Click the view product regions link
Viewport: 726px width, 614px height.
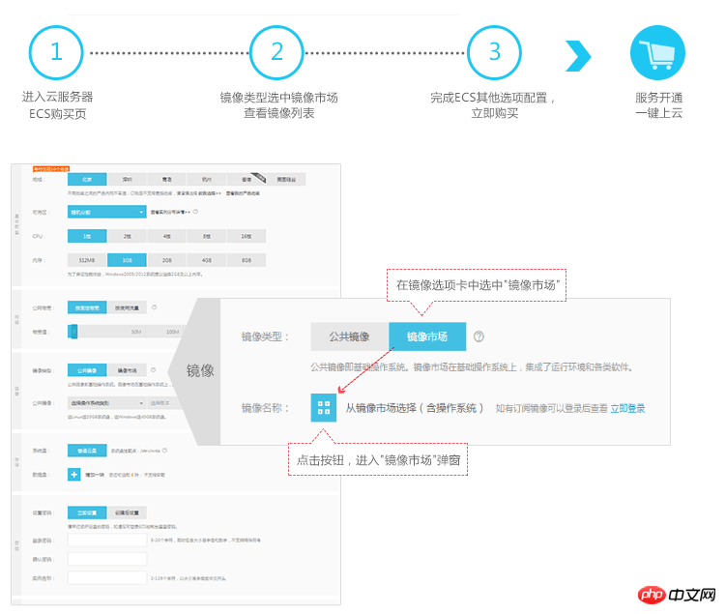(x=243, y=193)
